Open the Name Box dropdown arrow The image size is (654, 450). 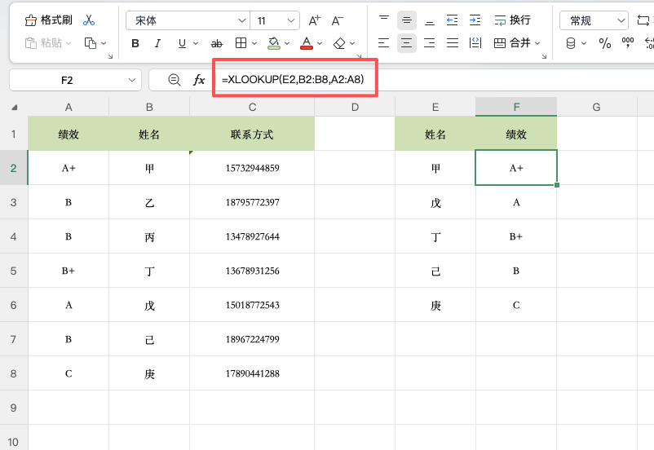(132, 80)
